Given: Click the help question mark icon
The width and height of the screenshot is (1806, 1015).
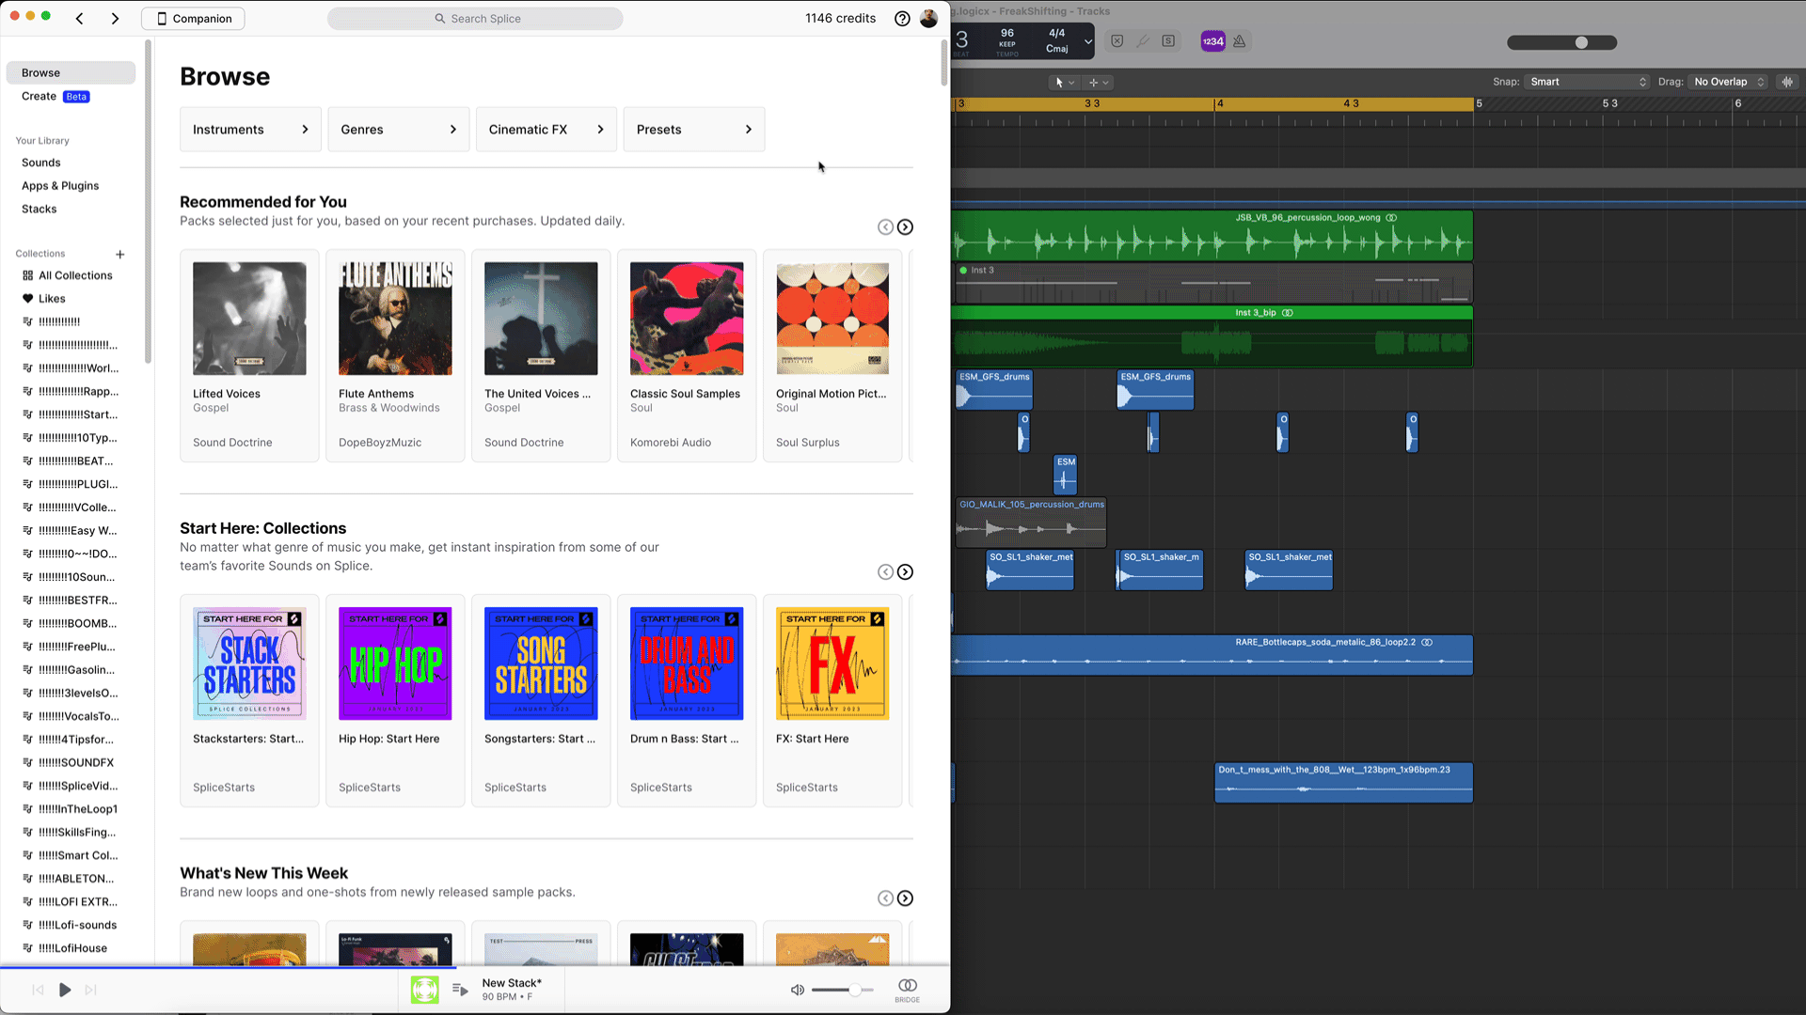Looking at the screenshot, I should pyautogui.click(x=901, y=19).
